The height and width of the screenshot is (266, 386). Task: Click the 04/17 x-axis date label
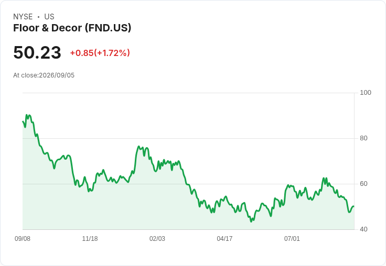(224, 238)
